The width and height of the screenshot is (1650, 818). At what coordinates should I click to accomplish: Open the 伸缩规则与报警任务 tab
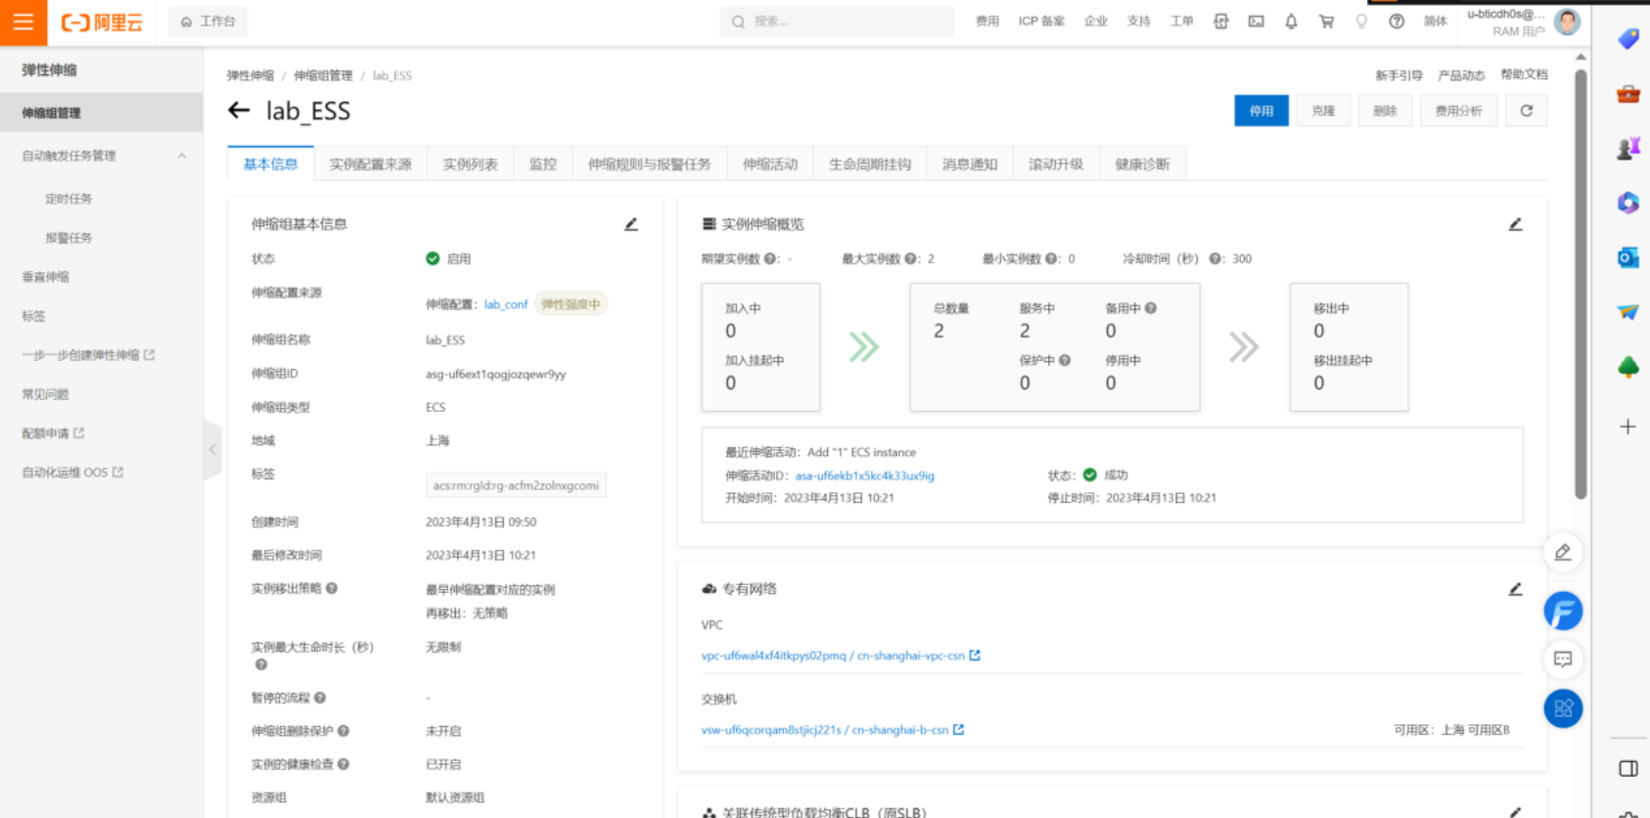[x=650, y=164]
